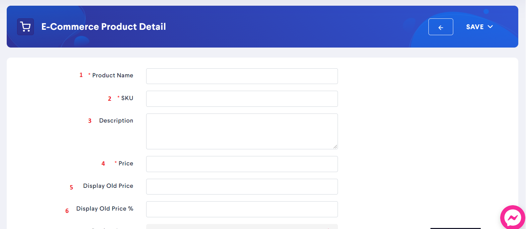Click the Description label
This screenshot has height=229, width=526.
(116, 121)
